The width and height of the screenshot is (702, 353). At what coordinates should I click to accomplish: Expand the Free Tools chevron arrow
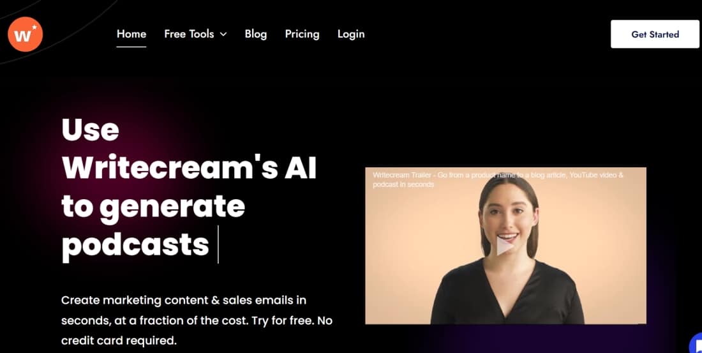(x=223, y=34)
